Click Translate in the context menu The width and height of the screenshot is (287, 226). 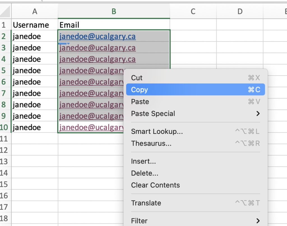(x=195, y=203)
